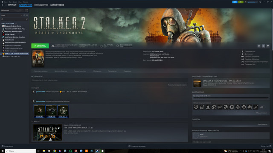Click the achievements progress bar

[231, 98]
